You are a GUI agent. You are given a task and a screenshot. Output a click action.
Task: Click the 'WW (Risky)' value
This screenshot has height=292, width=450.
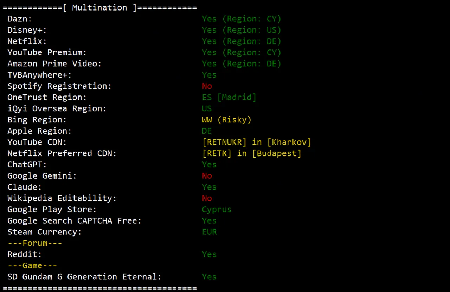tap(227, 120)
